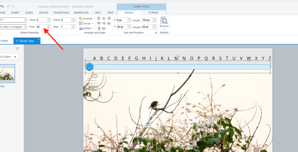Click the letter W on the slide

tap(249, 58)
